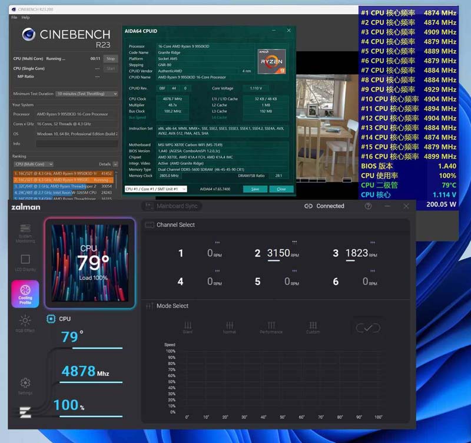The width and height of the screenshot is (471, 443).
Task: Open the CPU #1 / Core #1 selector in AIDA64
Action: point(155,189)
